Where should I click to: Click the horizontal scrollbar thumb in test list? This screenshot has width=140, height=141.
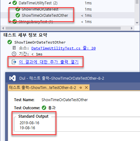point(63,28)
